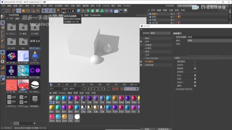
Task: Click timeline ruler at frame 100
Action: click(x=91, y=85)
